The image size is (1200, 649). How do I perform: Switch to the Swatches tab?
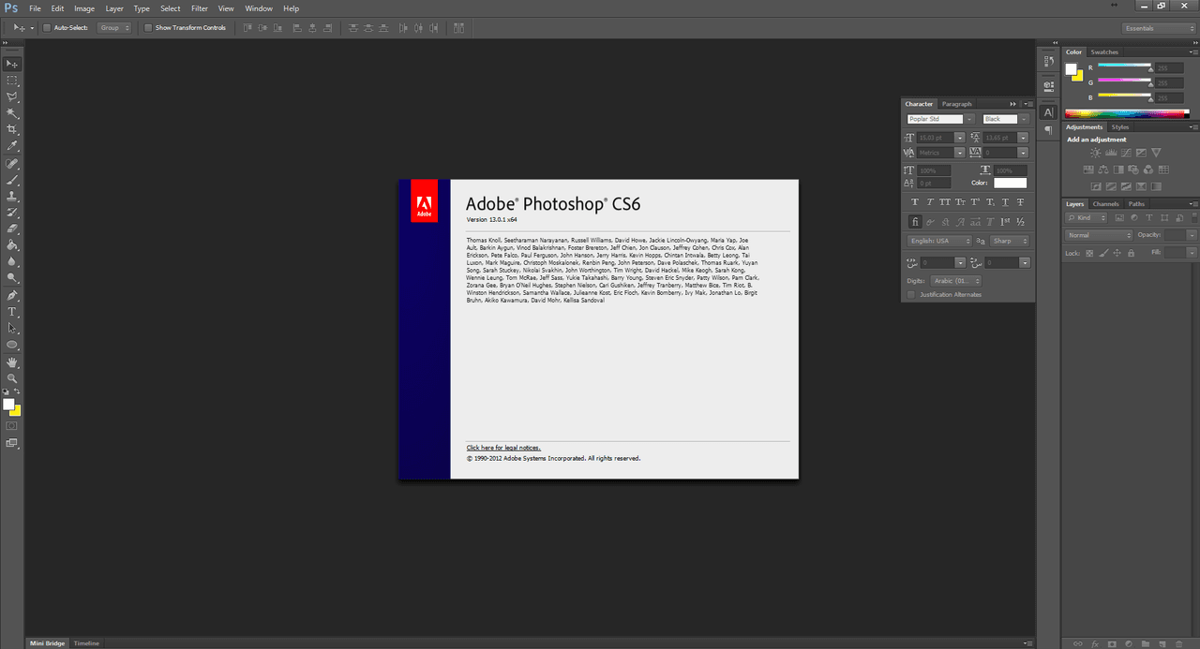coord(1104,52)
